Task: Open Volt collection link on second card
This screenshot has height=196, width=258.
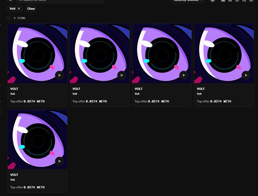Action: (x=75, y=94)
